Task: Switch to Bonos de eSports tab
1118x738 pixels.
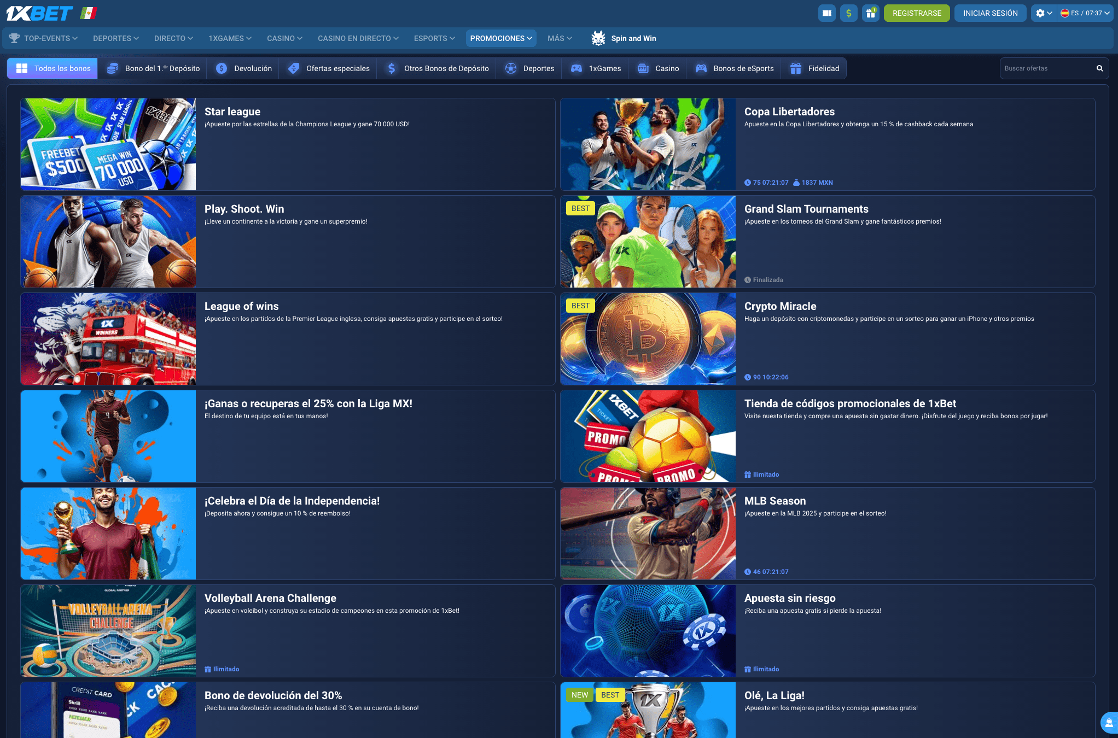Action: (x=735, y=68)
